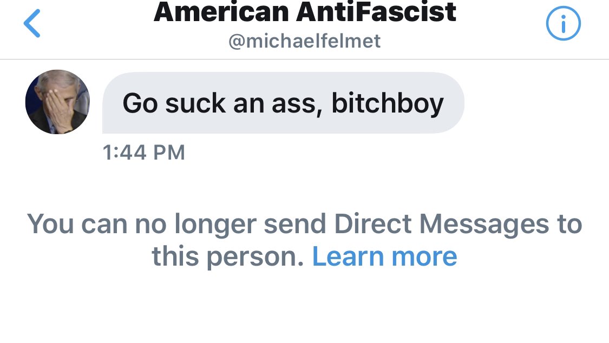The image size is (609, 343).
Task: Select the American AntiFascist conversation title
Action: coord(304,12)
